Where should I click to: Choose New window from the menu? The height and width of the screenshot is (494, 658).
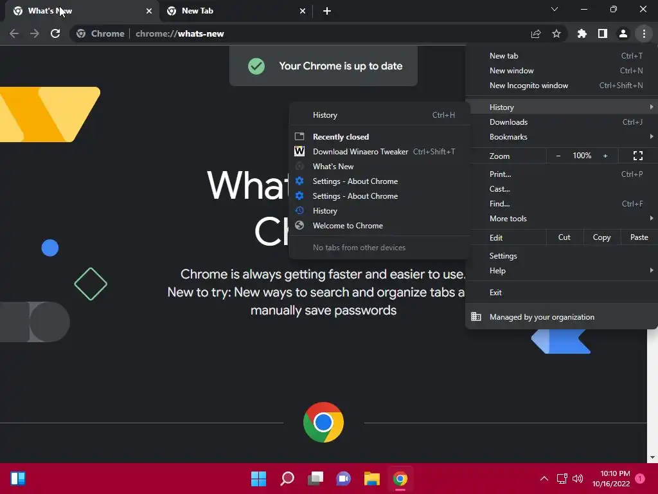[562, 71]
